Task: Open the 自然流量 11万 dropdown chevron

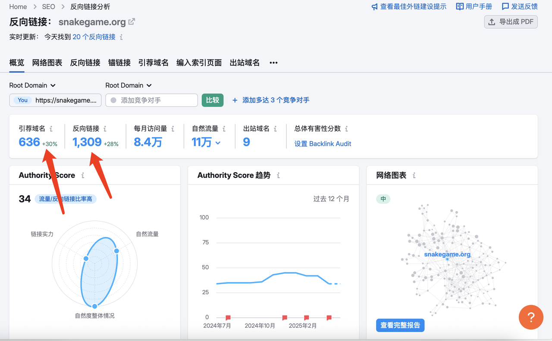Action: pos(218,143)
